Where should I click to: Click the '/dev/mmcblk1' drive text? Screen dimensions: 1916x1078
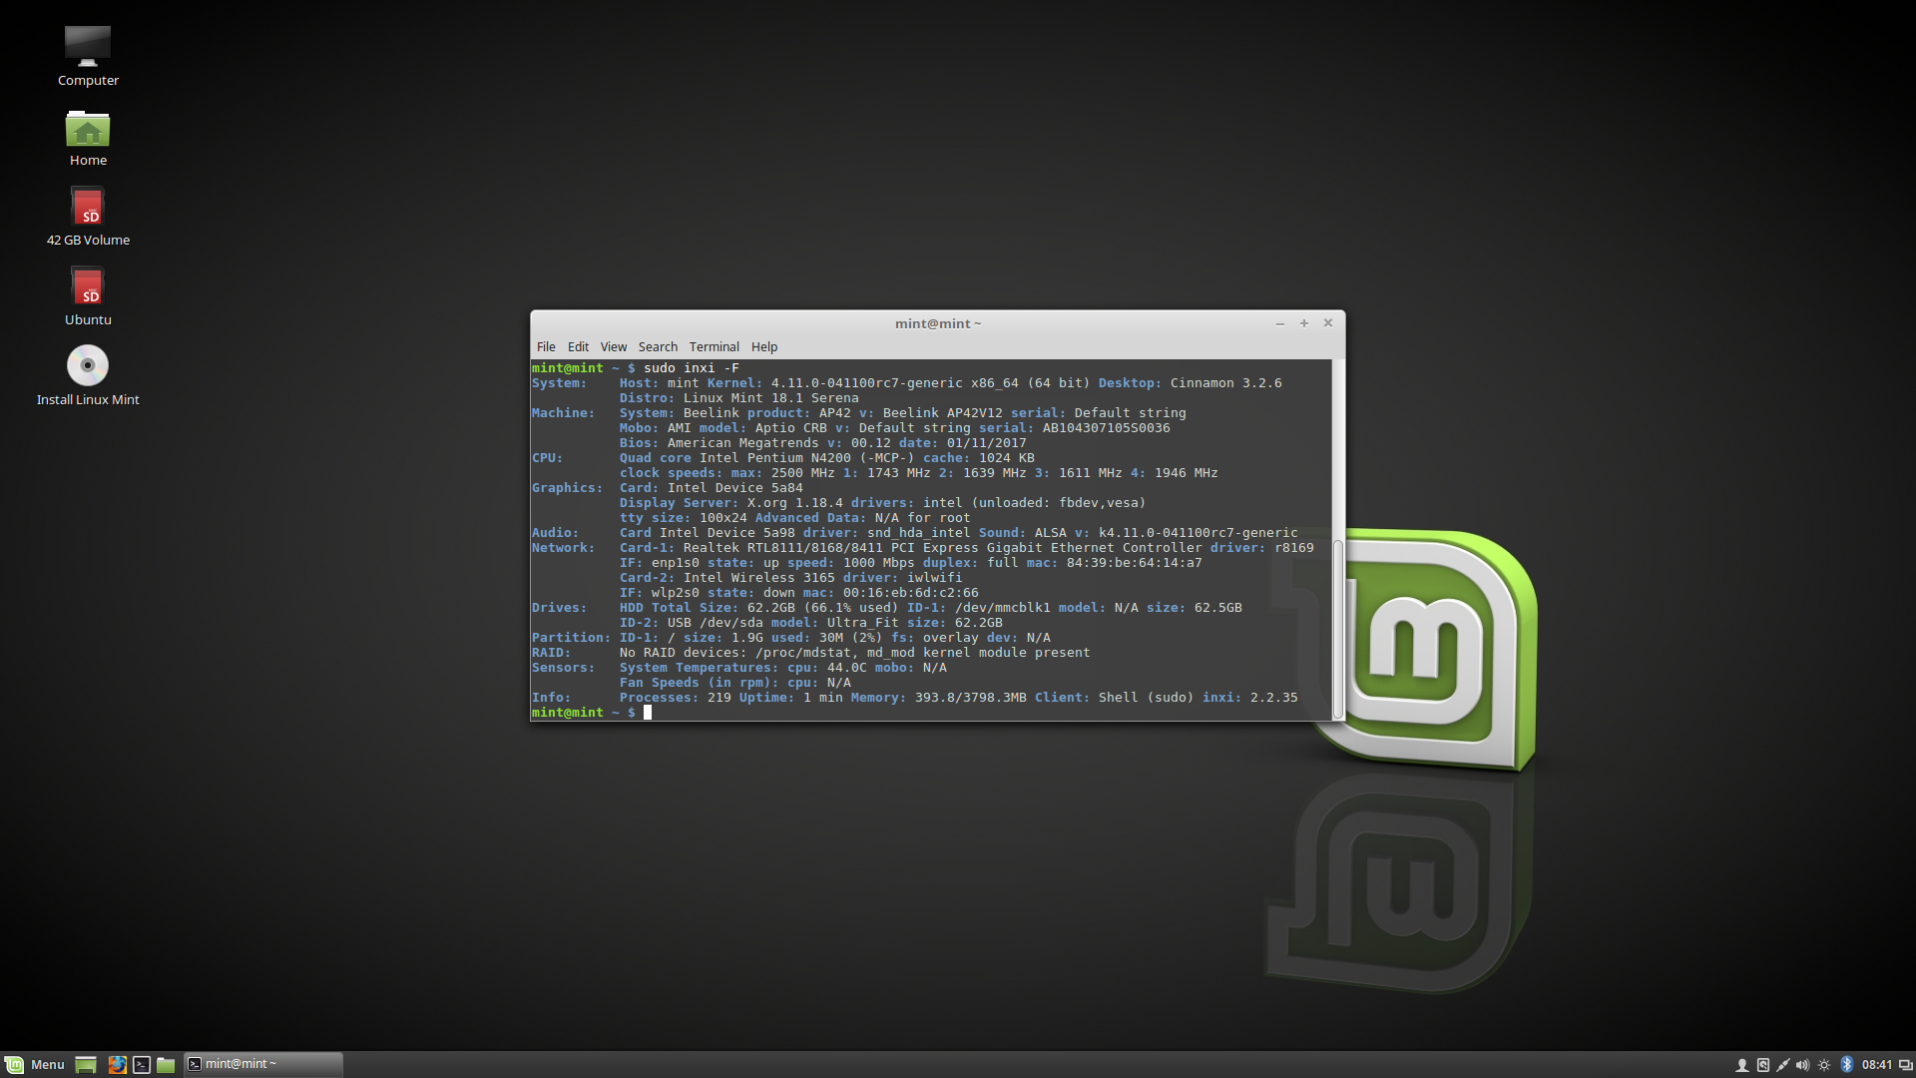(1003, 608)
